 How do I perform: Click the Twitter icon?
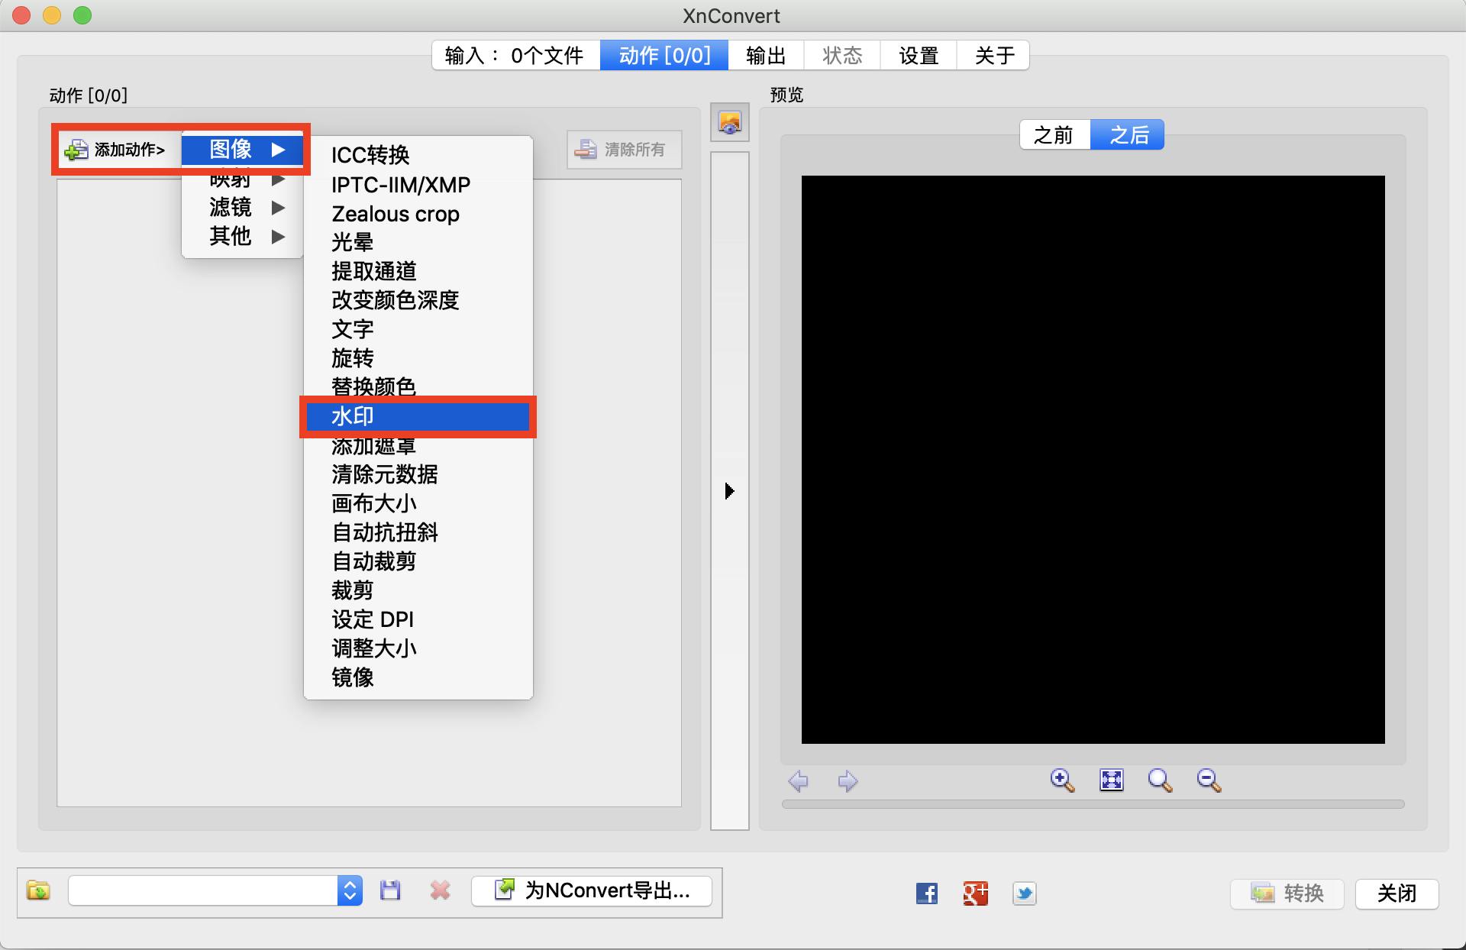point(1024,893)
